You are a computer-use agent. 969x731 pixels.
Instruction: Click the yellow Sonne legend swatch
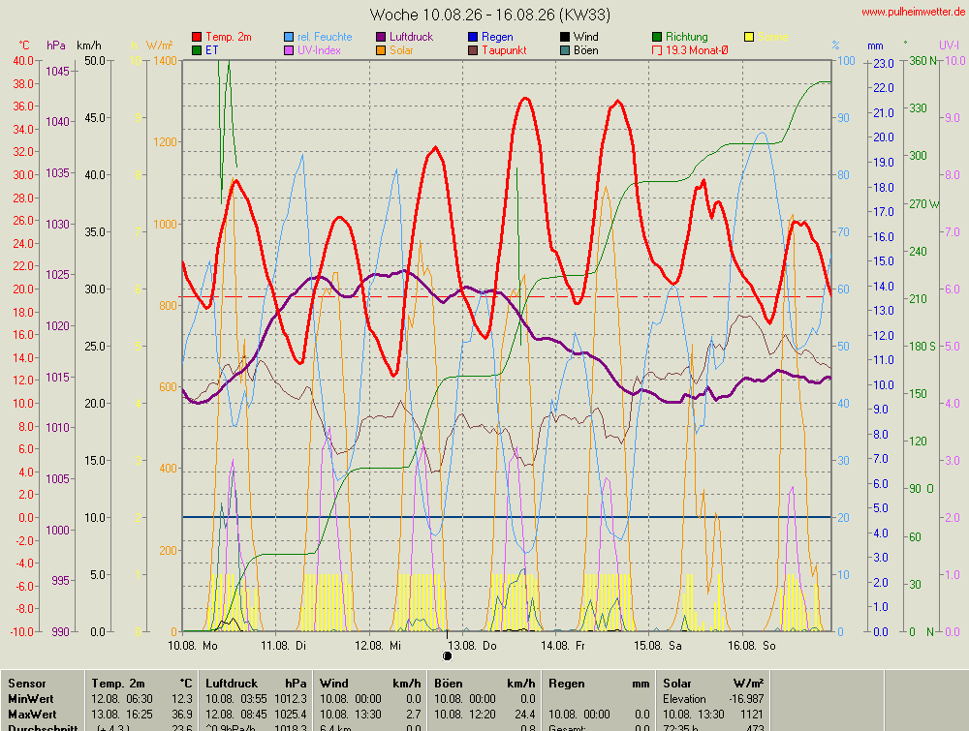point(749,37)
